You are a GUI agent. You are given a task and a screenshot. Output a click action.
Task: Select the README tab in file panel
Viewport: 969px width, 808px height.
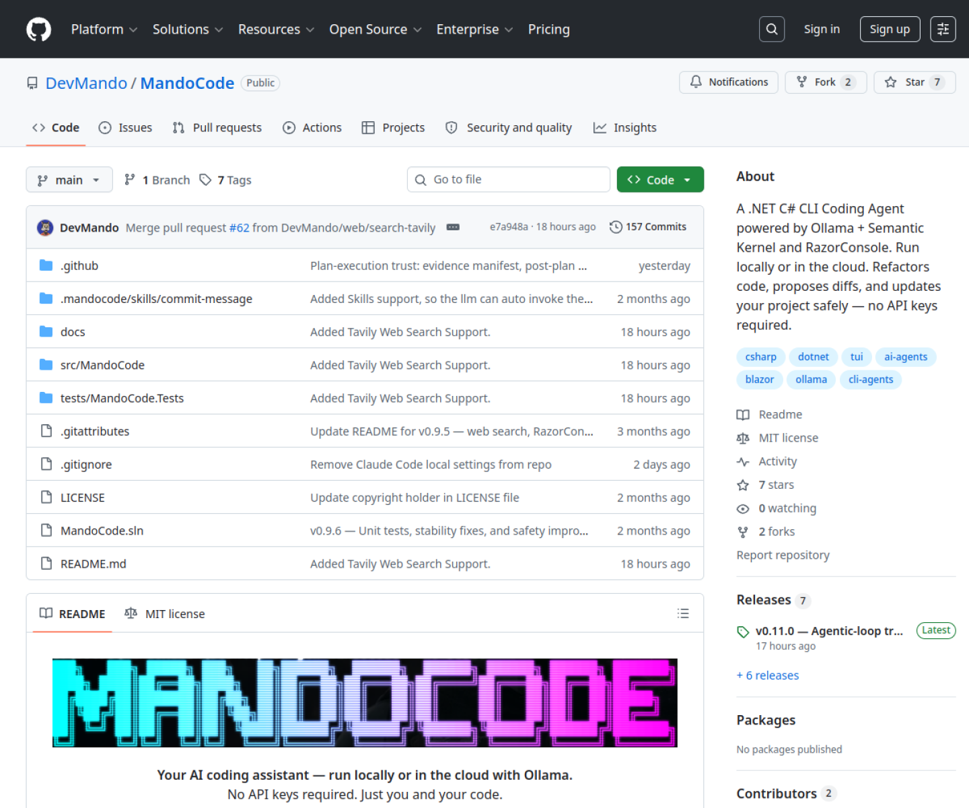72,613
